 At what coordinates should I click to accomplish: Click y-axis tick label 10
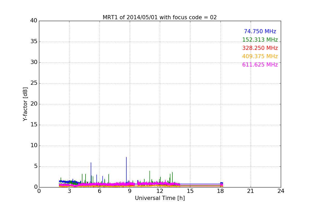[34, 146]
